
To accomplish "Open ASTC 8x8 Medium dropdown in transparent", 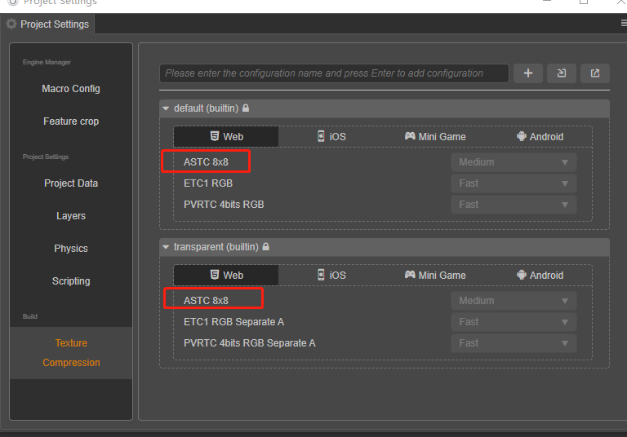I will (514, 301).
